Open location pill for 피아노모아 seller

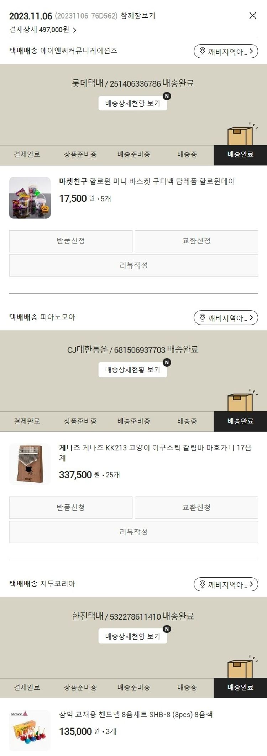click(x=226, y=317)
